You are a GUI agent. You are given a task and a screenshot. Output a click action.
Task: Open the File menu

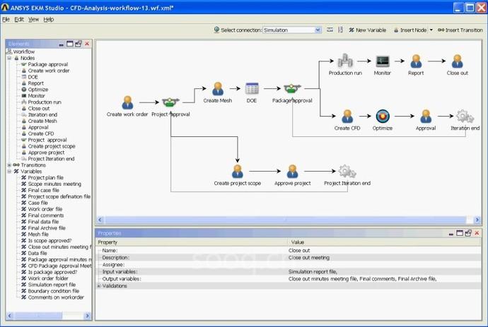tap(6, 19)
